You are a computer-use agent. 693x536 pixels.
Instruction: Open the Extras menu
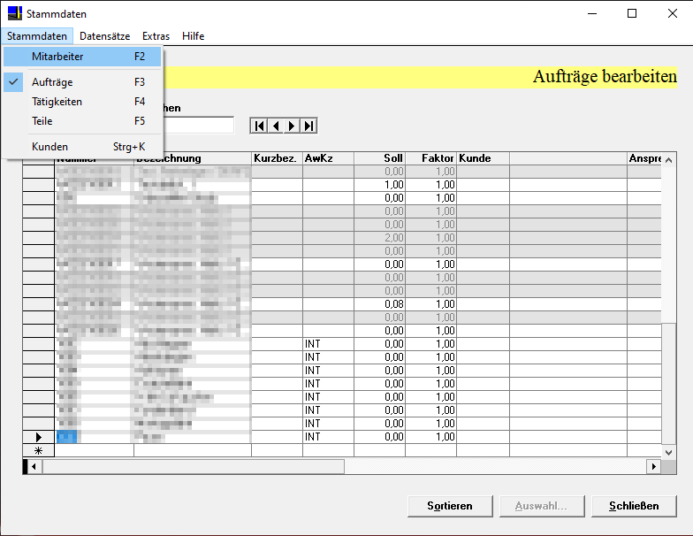156,36
